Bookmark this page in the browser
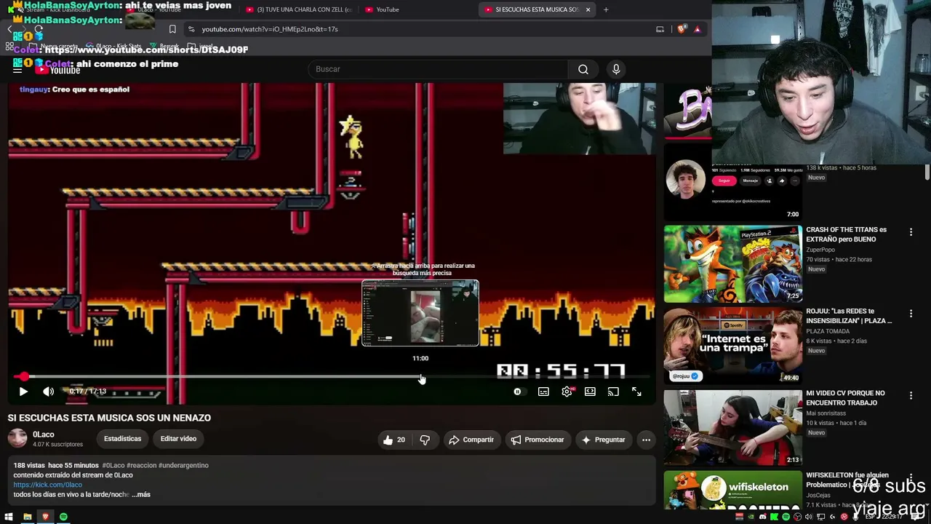The width and height of the screenshot is (931, 524). tap(172, 29)
